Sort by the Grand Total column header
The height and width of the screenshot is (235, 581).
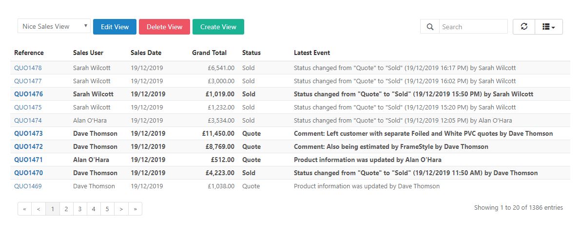tap(210, 53)
